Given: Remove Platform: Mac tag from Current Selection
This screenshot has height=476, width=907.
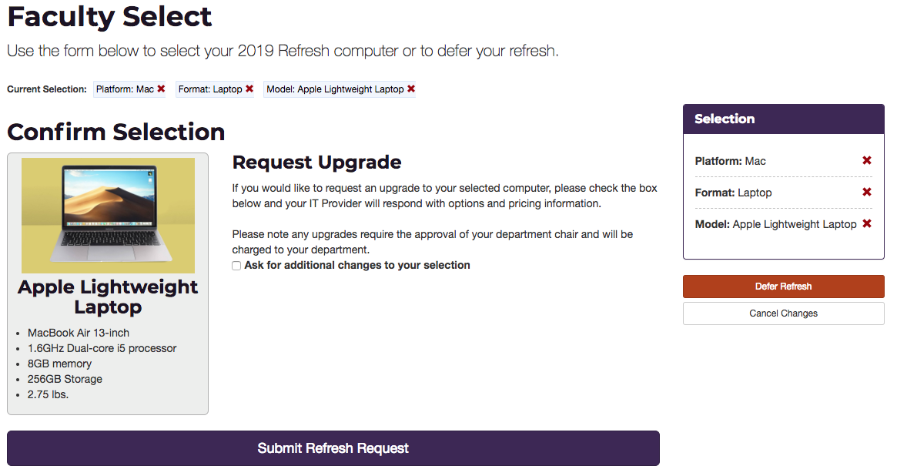Looking at the screenshot, I should click(162, 89).
